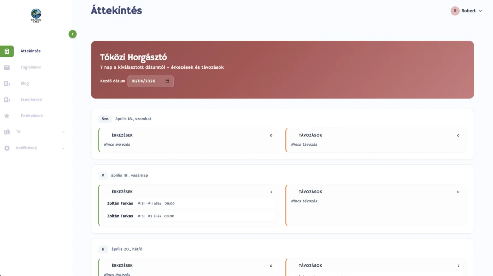Open the calendar picker icon in date field
The height and width of the screenshot is (276, 493).
click(x=167, y=81)
